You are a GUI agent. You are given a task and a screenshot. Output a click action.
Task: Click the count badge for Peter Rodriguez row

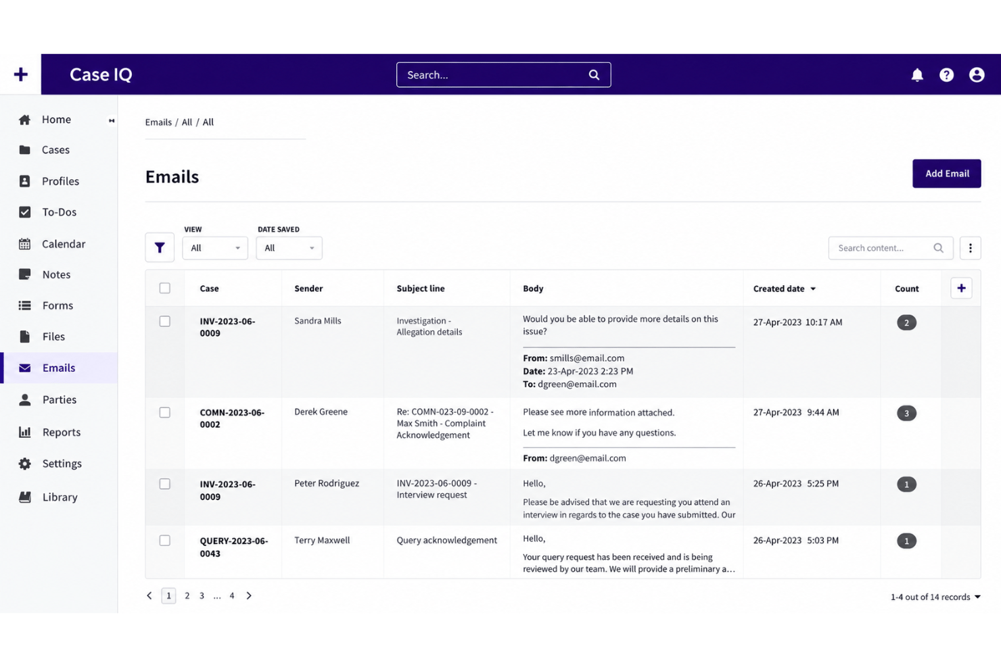[906, 485]
